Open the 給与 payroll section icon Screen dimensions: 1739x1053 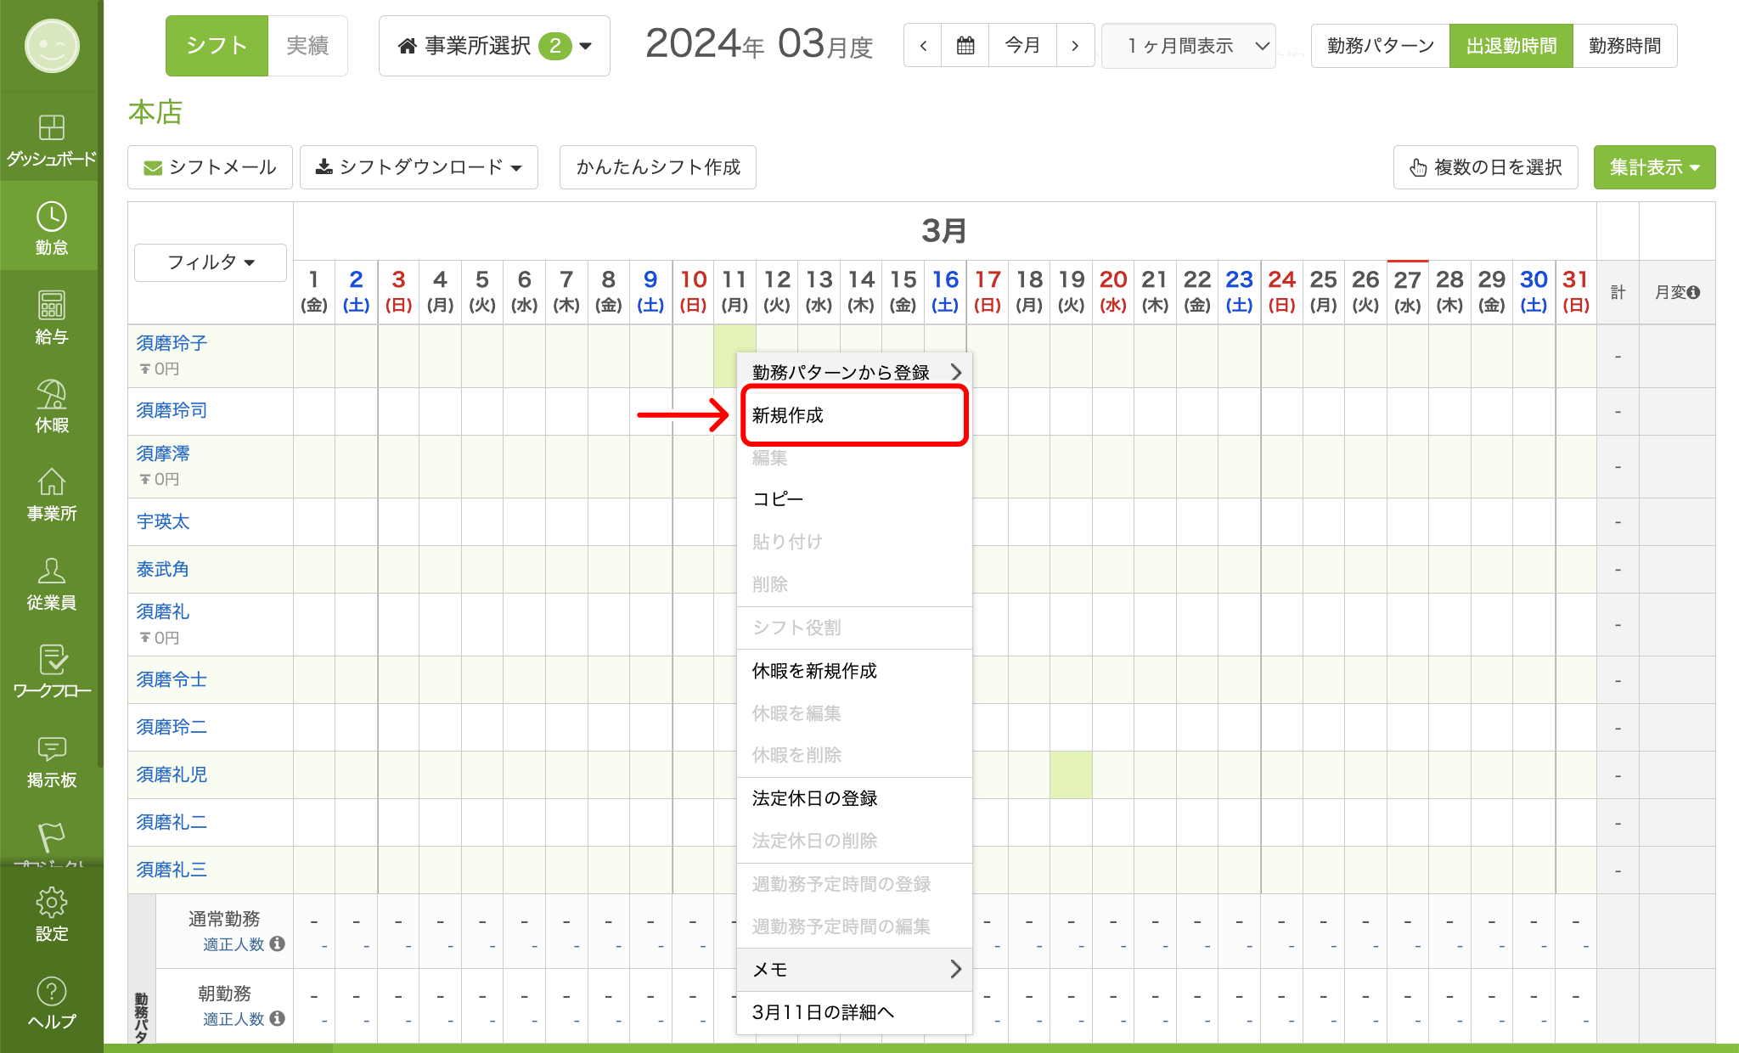coord(51,306)
